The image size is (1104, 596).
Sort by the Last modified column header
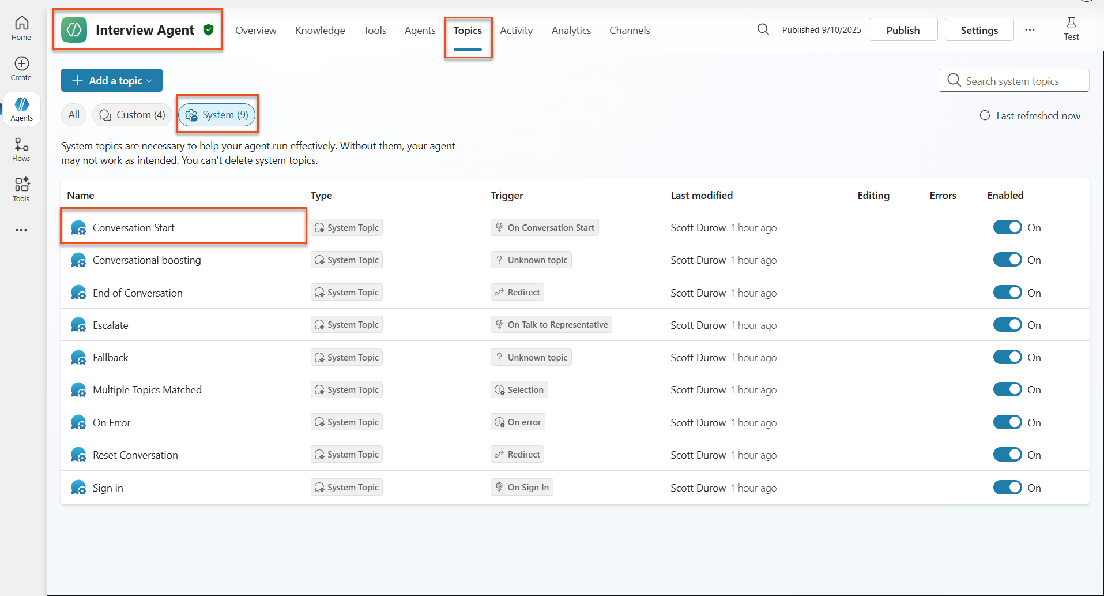(702, 196)
